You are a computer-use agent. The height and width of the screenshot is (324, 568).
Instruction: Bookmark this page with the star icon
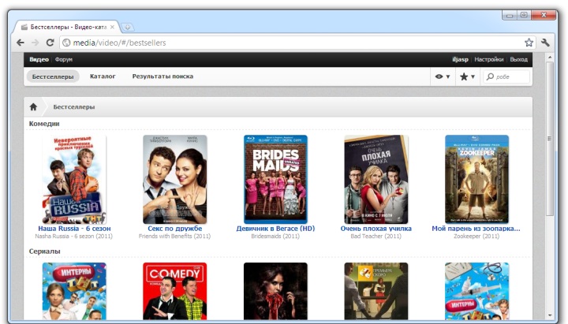[x=529, y=43]
